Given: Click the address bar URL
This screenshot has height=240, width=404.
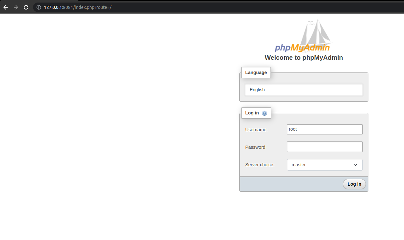Looking at the screenshot, I should (x=78, y=7).
